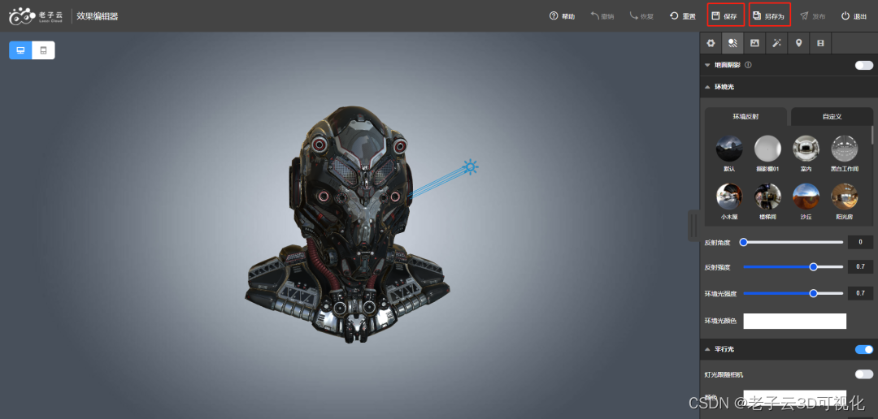Open the 环境光颜色 color swatch
This screenshot has height=419, width=878.
click(x=794, y=321)
